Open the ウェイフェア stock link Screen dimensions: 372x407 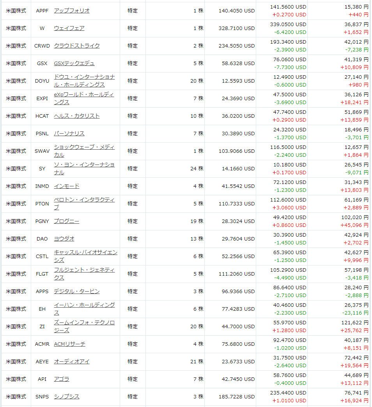pos(69,28)
